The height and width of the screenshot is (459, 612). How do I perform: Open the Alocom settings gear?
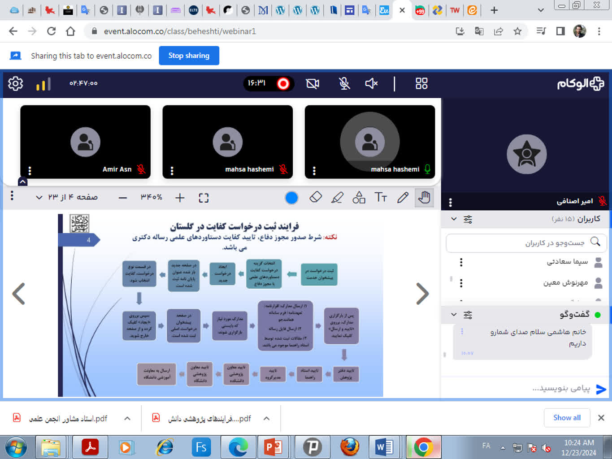click(15, 83)
